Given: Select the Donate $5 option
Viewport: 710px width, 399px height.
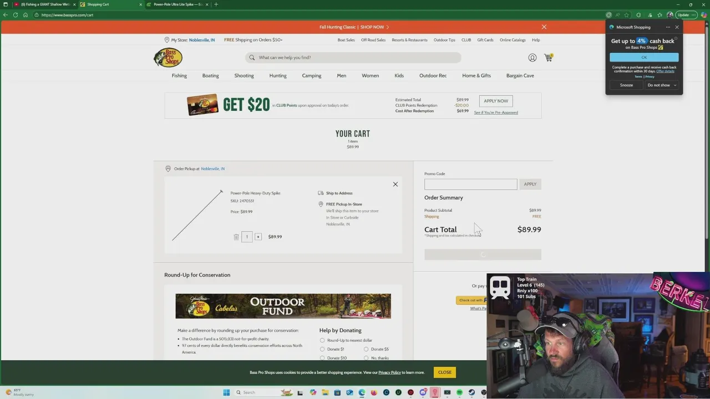Looking at the screenshot, I should coord(366,349).
